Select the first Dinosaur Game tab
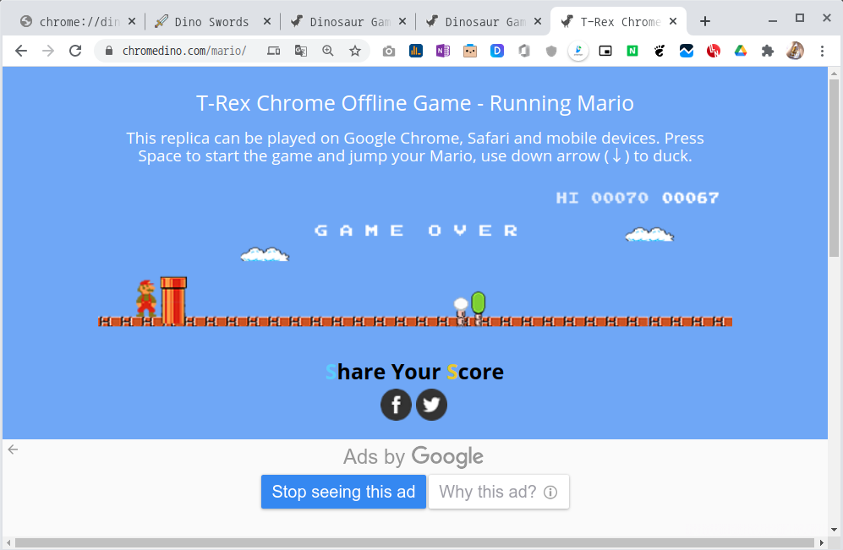843x550 pixels. click(347, 21)
